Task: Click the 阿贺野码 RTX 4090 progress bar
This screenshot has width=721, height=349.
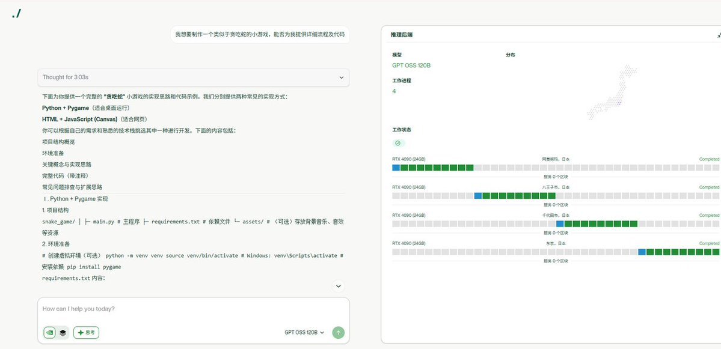Action: click(x=556, y=168)
